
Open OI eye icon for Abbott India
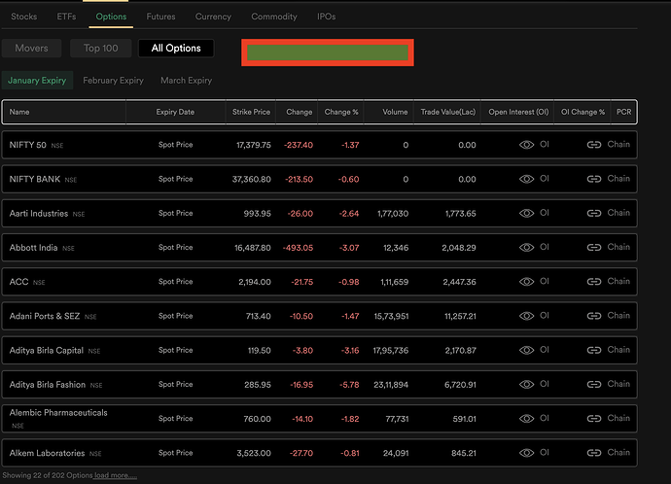pos(526,248)
